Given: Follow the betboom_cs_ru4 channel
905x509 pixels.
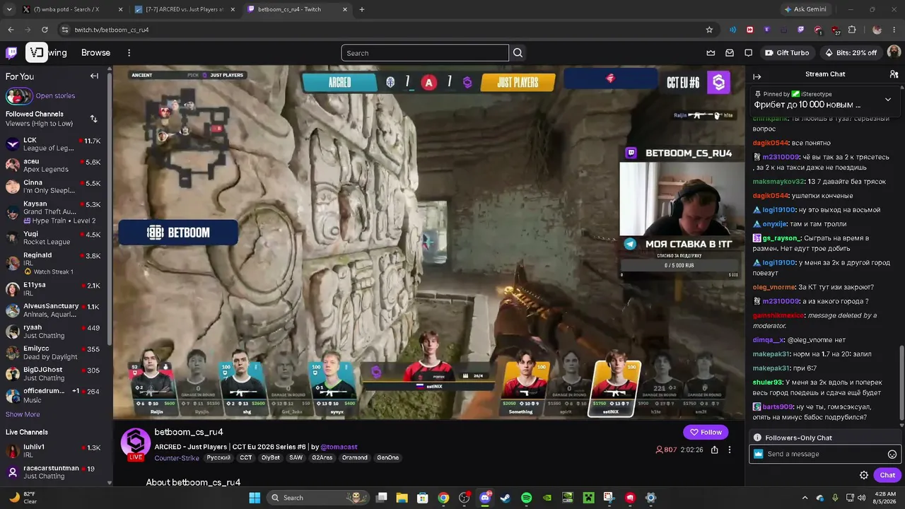Looking at the screenshot, I should tap(706, 432).
